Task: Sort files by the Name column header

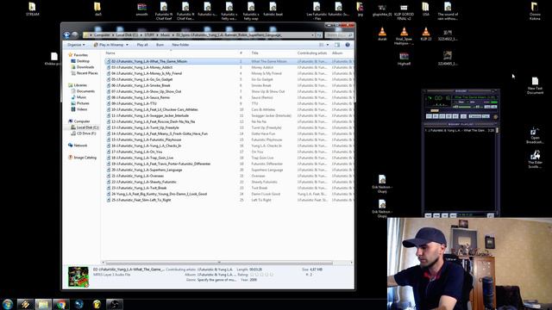Action: [110, 53]
